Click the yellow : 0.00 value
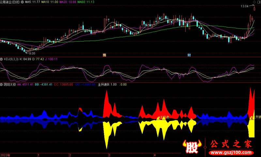The image size is (261, 157). pos(123,85)
